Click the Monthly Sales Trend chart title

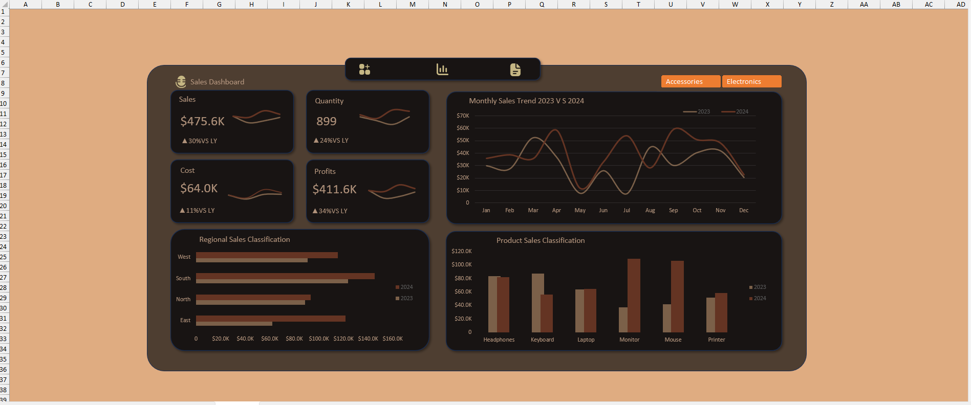pyautogui.click(x=526, y=101)
